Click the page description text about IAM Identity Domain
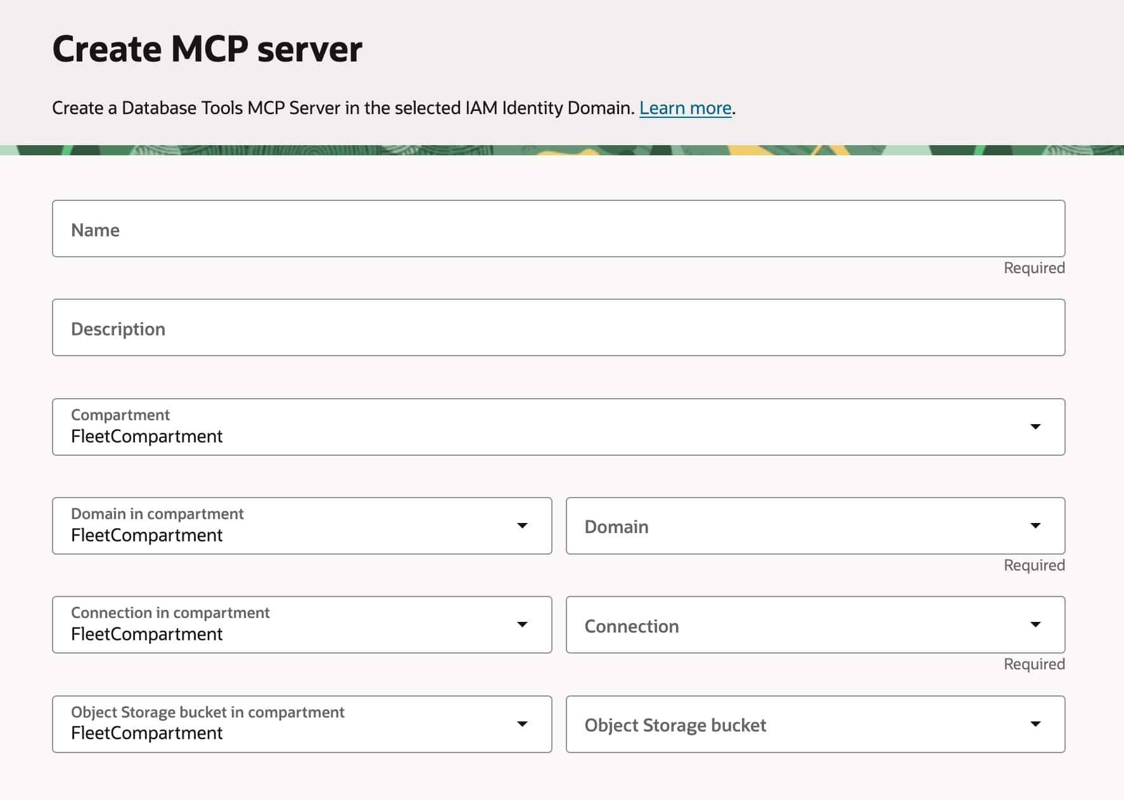This screenshot has width=1124, height=800. pos(343,108)
